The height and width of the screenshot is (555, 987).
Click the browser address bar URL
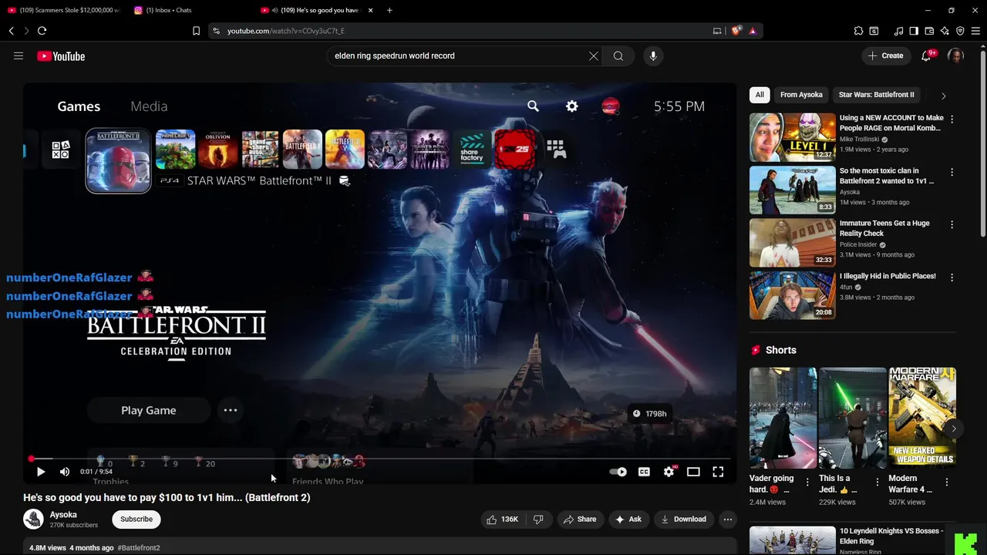286,31
